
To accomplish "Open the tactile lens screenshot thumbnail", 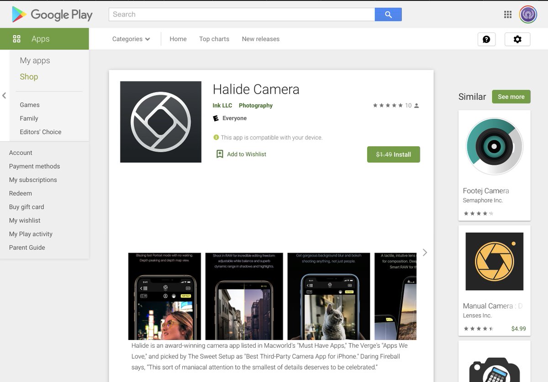I will 395,296.
